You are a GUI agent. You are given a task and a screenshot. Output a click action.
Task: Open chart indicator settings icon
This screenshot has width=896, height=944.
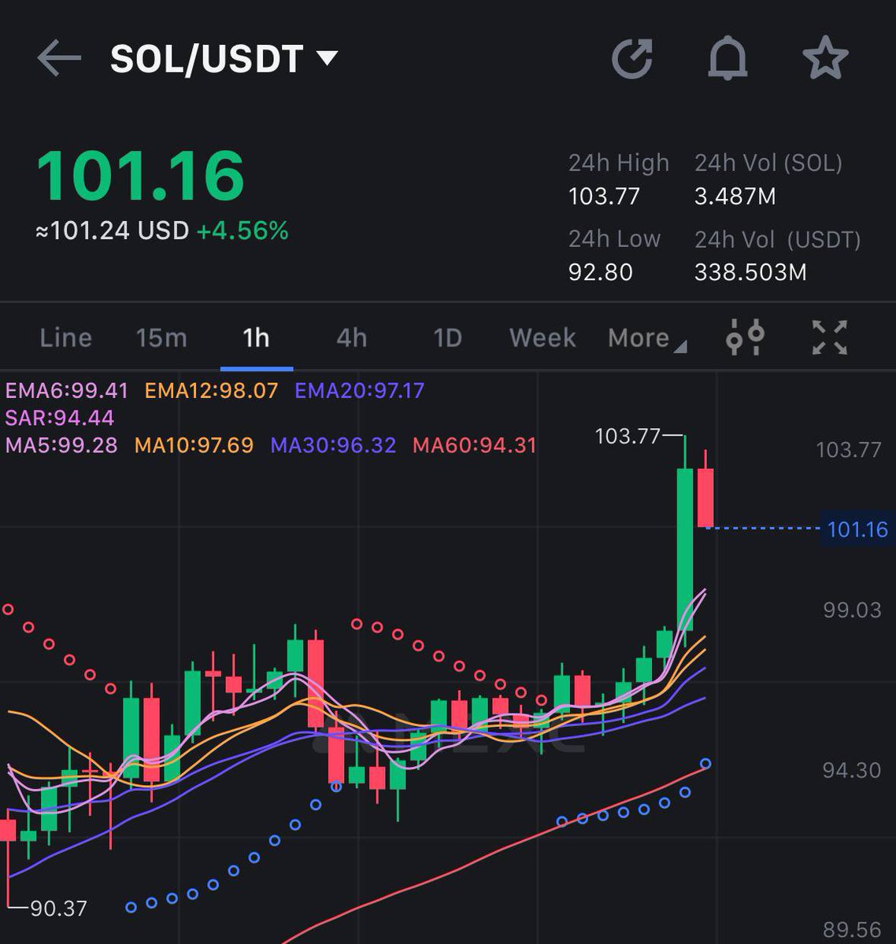pos(745,337)
